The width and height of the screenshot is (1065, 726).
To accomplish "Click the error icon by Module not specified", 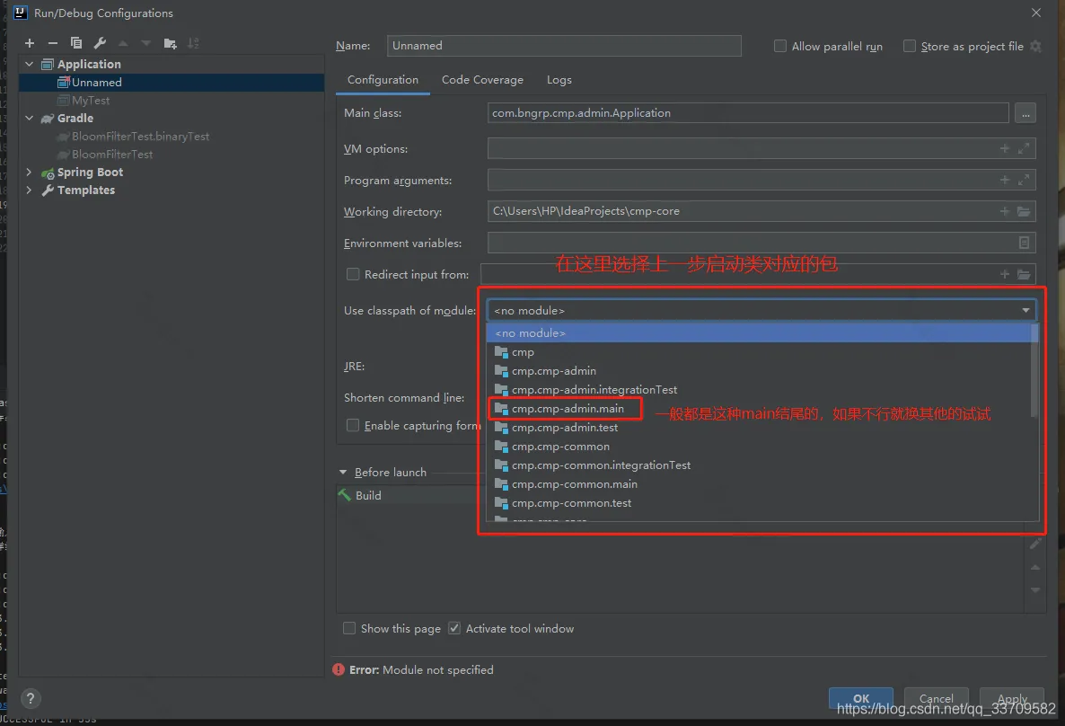I will click(x=339, y=669).
